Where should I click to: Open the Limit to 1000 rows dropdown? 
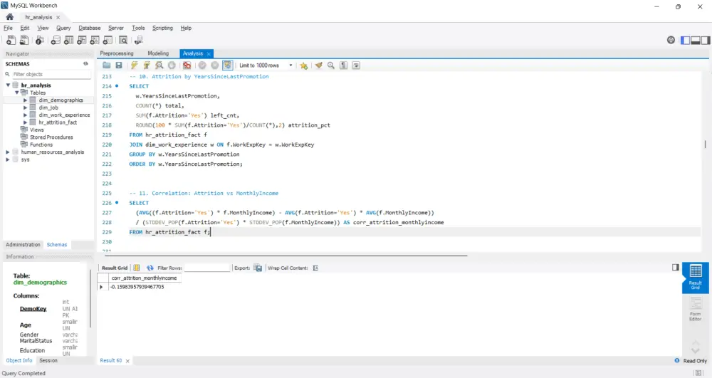[x=266, y=65]
